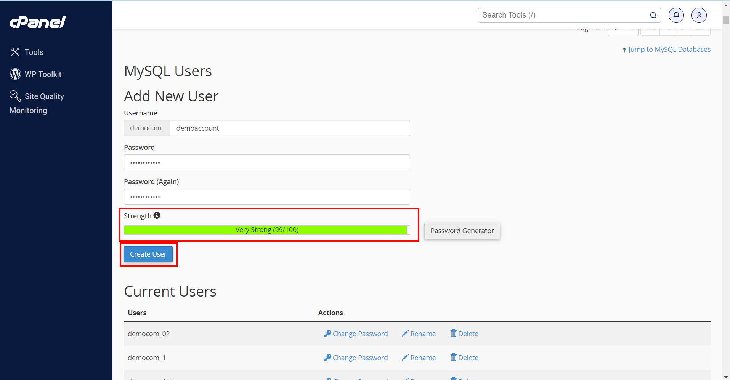Click the Site Quality Monitoring magnifier icon
This screenshot has width=730, height=380.
15,96
